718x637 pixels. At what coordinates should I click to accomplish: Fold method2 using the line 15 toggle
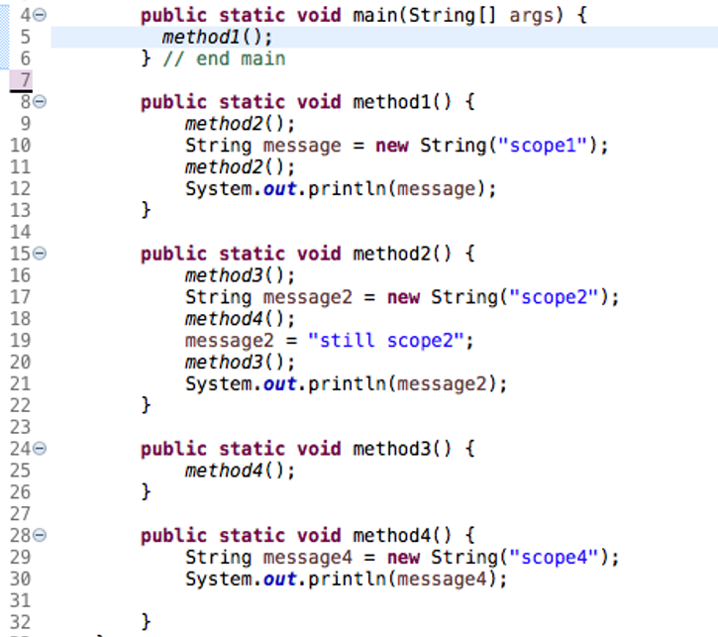coord(40,254)
